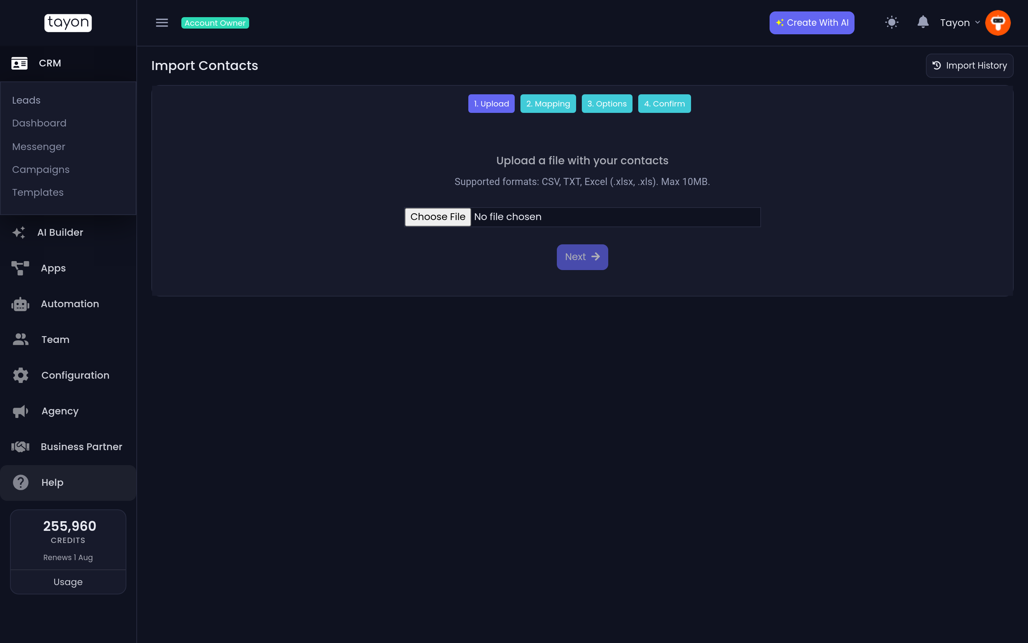
Task: Click the Import Contacts heading
Action: [205, 65]
